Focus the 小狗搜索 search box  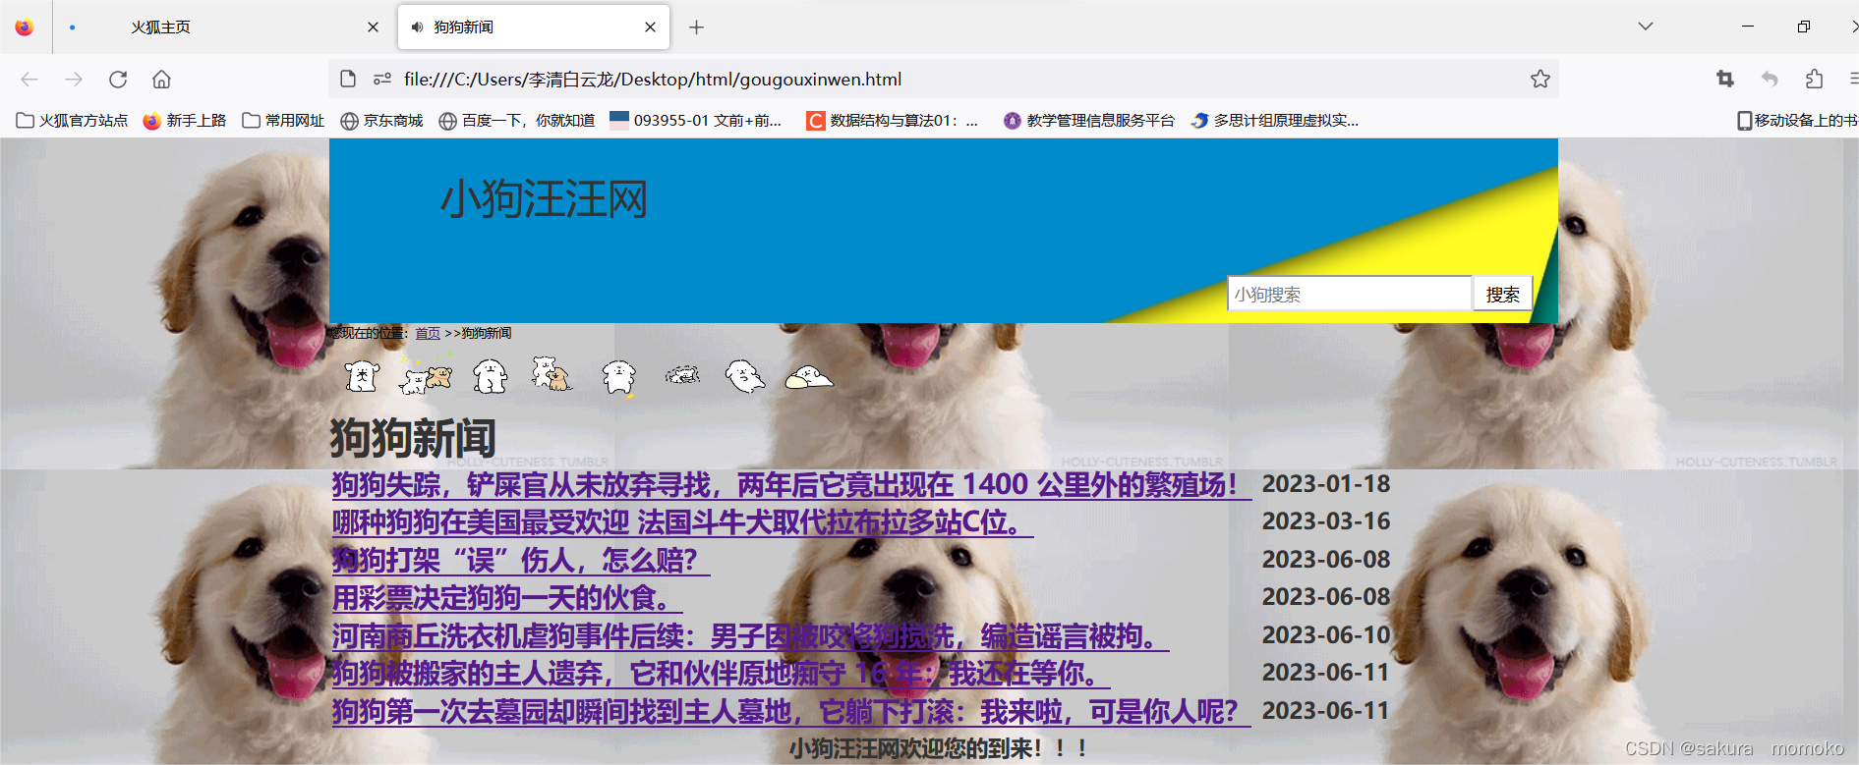point(1349,294)
